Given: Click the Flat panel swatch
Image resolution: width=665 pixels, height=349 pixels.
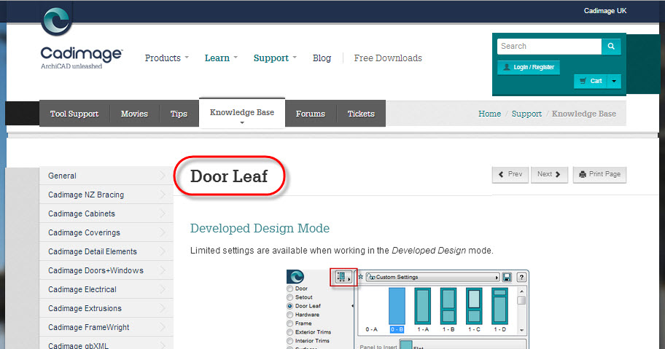Looking at the screenshot, I should [406, 345].
